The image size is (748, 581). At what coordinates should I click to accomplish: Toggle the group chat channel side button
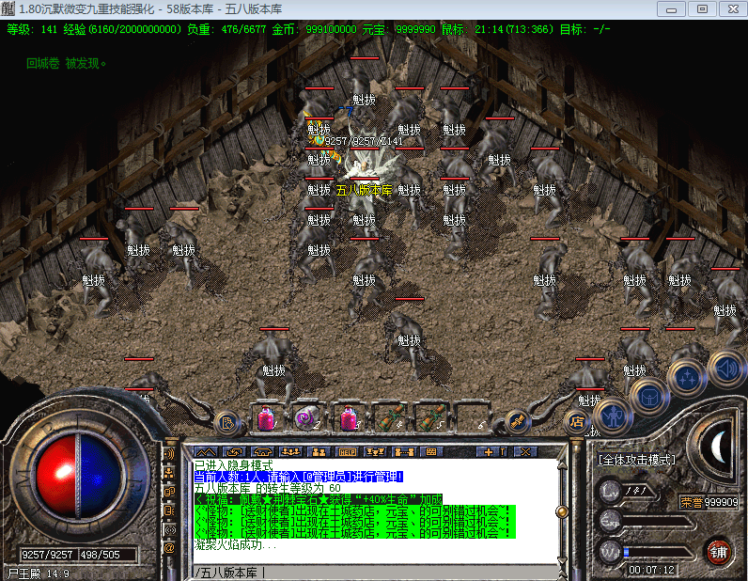170,473
